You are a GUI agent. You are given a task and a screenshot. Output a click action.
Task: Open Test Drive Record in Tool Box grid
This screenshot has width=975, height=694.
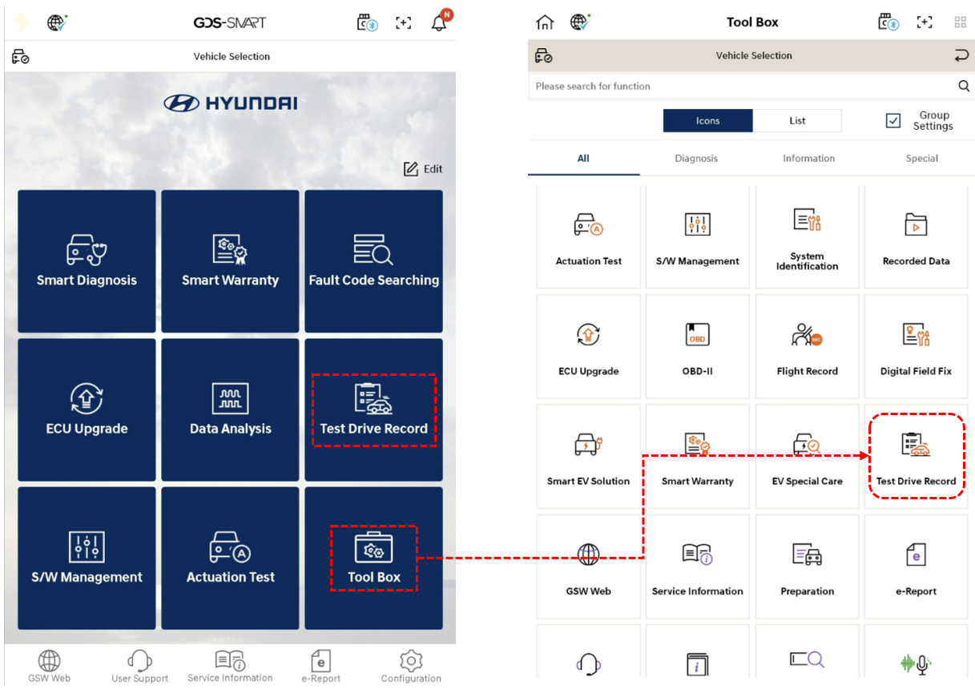click(916, 456)
